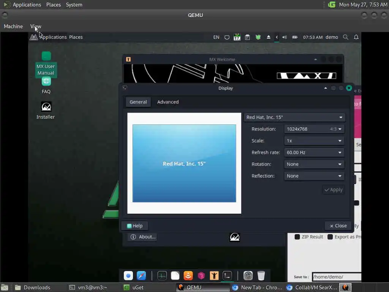Click the green package updater tray icon
Image resolution: width=389 pixels, height=292 pixels.
pos(258,37)
